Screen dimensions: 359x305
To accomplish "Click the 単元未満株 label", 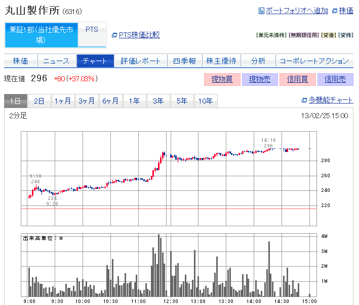I will tap(271, 35).
